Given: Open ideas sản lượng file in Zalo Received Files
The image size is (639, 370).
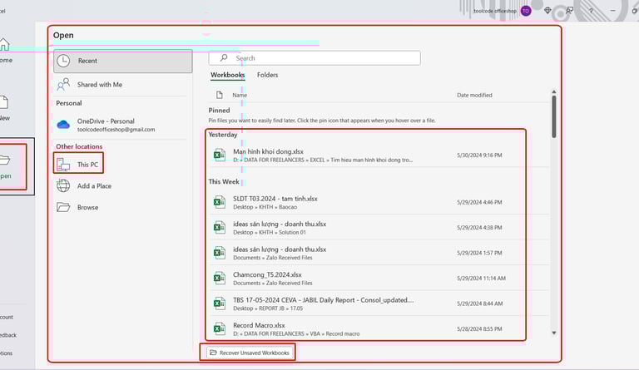Looking at the screenshot, I should point(379,253).
